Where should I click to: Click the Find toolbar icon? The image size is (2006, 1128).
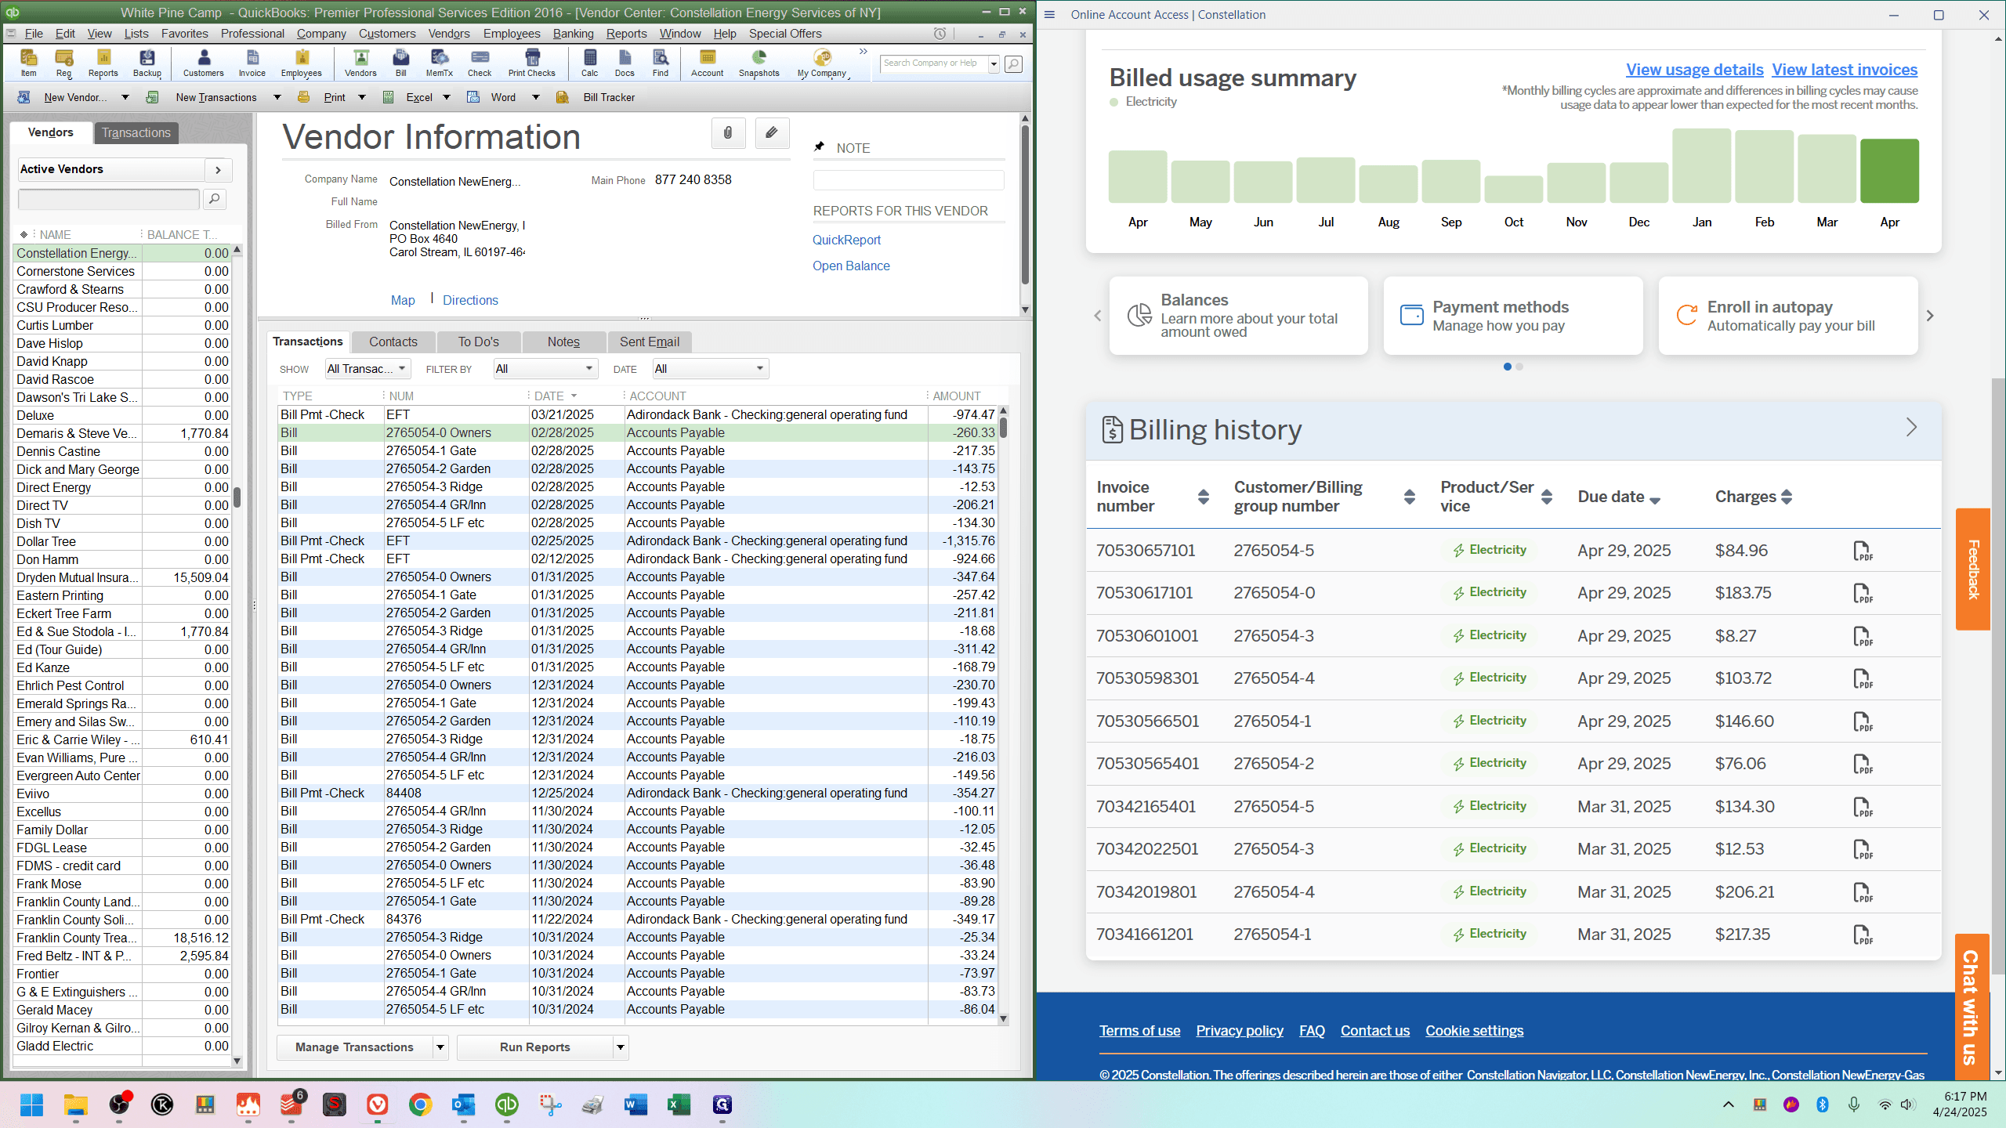click(661, 63)
